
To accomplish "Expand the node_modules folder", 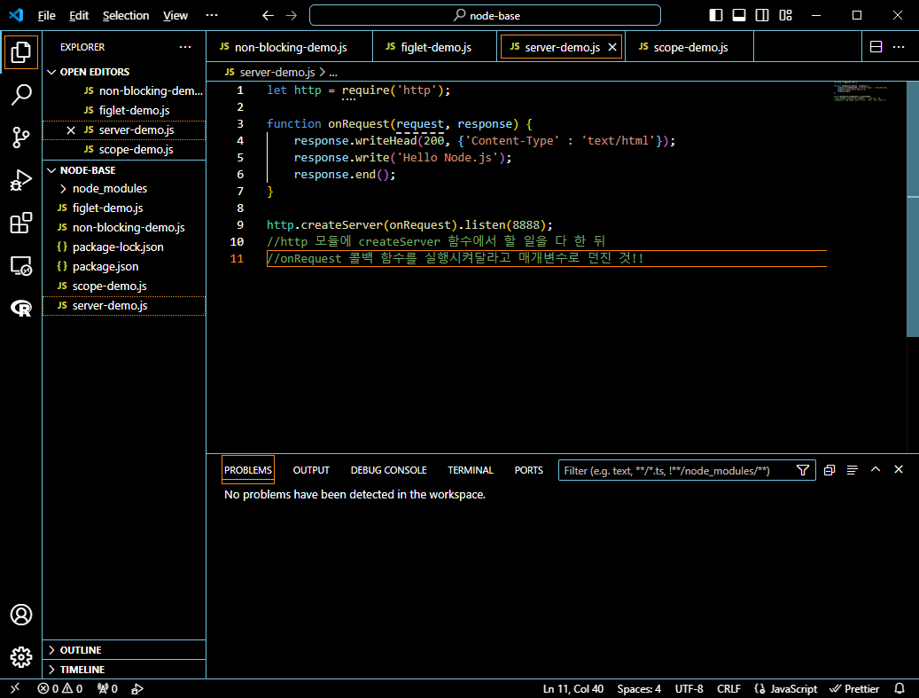I will [63, 189].
